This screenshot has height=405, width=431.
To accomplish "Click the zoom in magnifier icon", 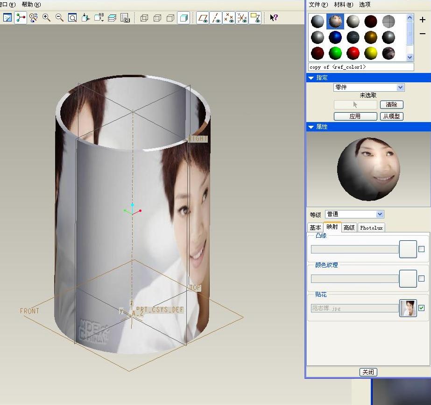I will (46, 18).
